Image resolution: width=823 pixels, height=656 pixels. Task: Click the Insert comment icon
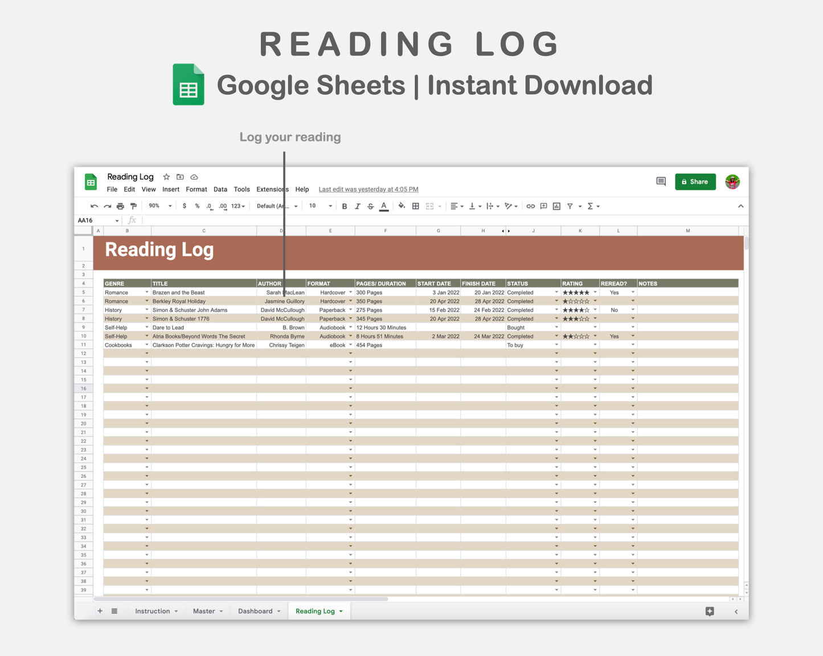[543, 206]
